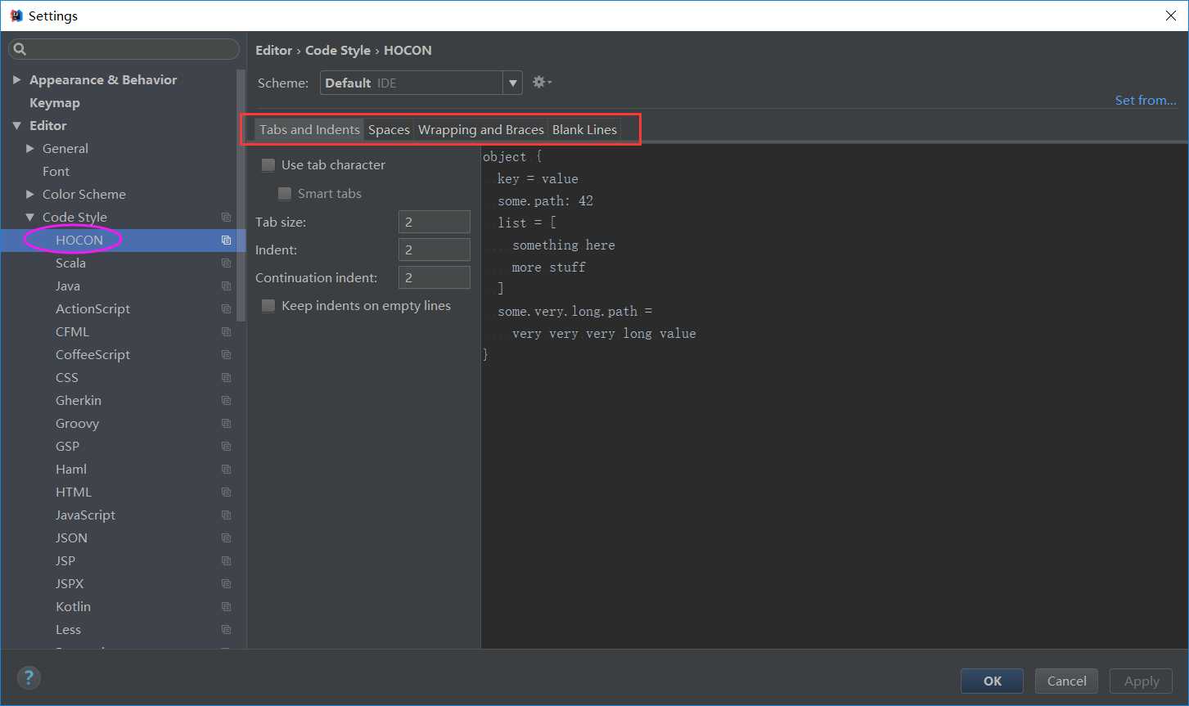
Task: Click the Cancel button
Action: pos(1067,681)
